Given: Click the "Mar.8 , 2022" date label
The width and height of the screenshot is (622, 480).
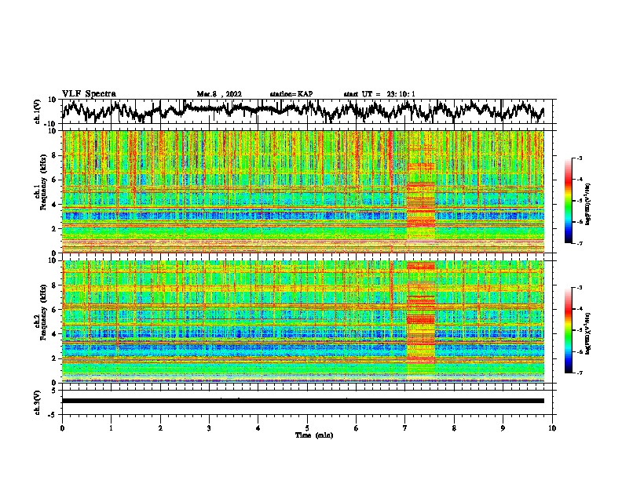Looking at the screenshot, I should (x=219, y=94).
